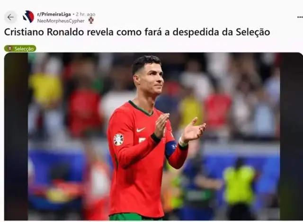Filter posts by the Selecção flair tag
The height and width of the screenshot is (222, 303).
point(20,48)
